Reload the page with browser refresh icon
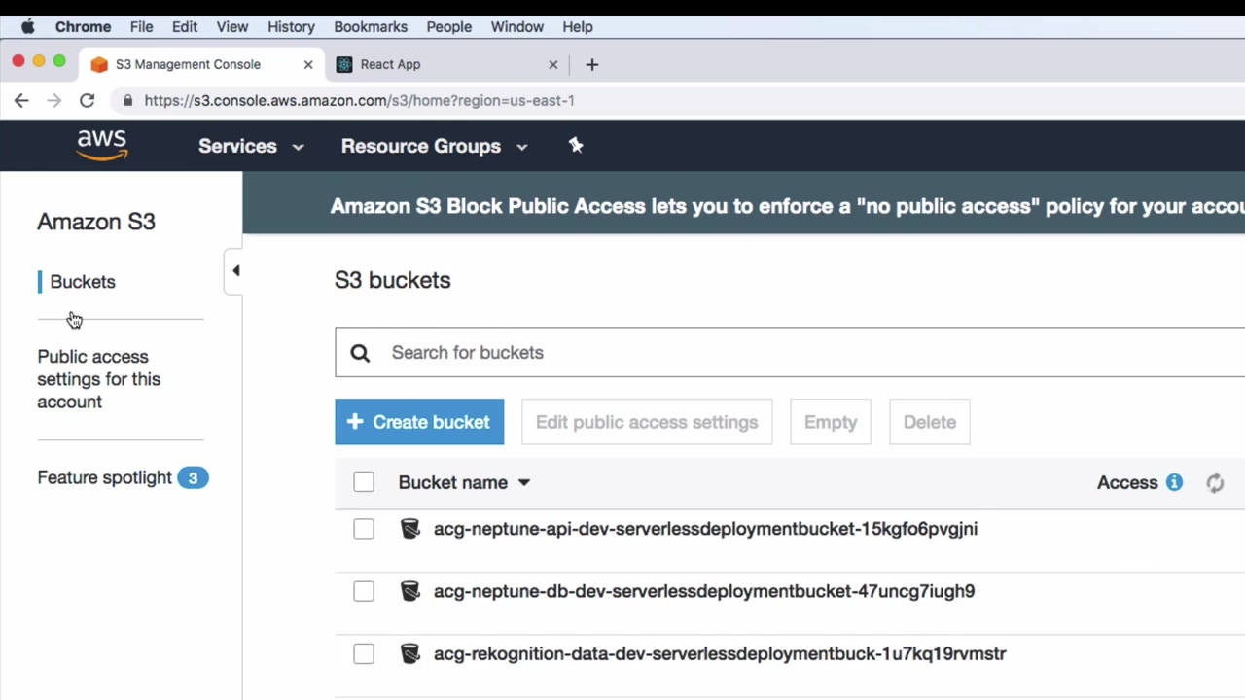Screen dimensions: 1245x700 pos(87,100)
